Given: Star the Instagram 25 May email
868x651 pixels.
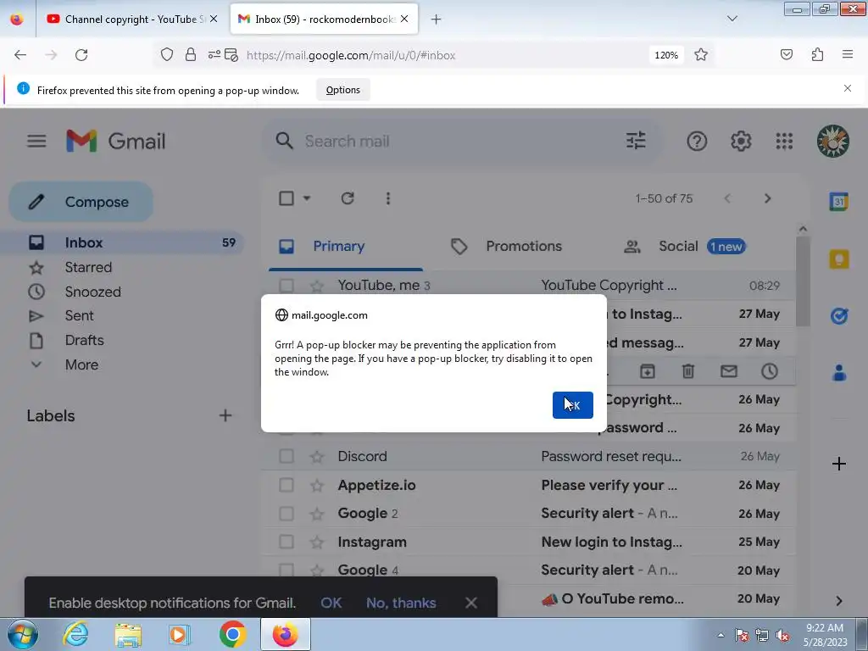Looking at the screenshot, I should tap(317, 542).
